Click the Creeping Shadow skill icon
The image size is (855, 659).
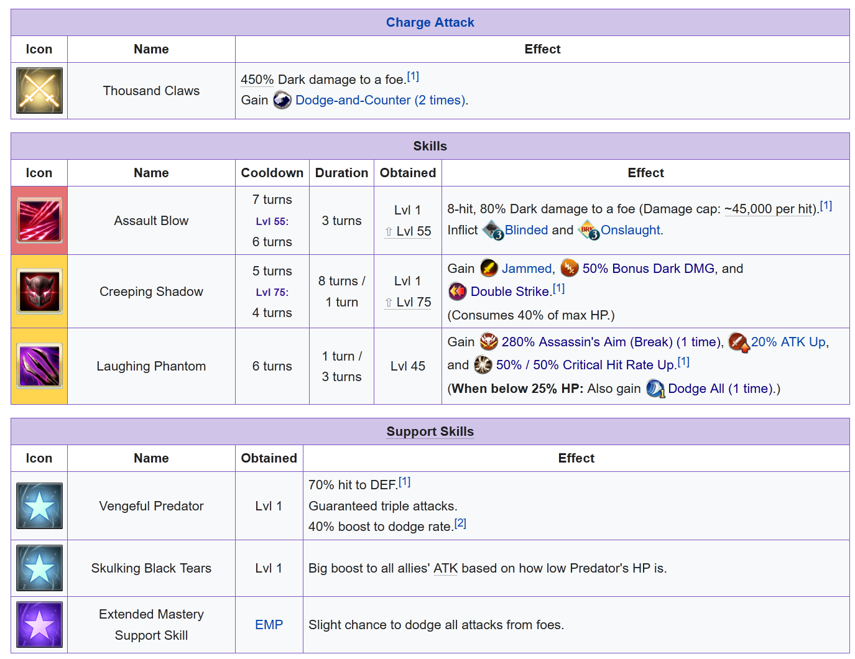coord(39,291)
